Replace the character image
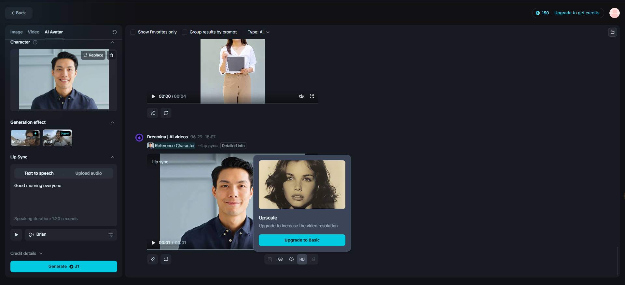The height and width of the screenshot is (285, 625). 93,55
